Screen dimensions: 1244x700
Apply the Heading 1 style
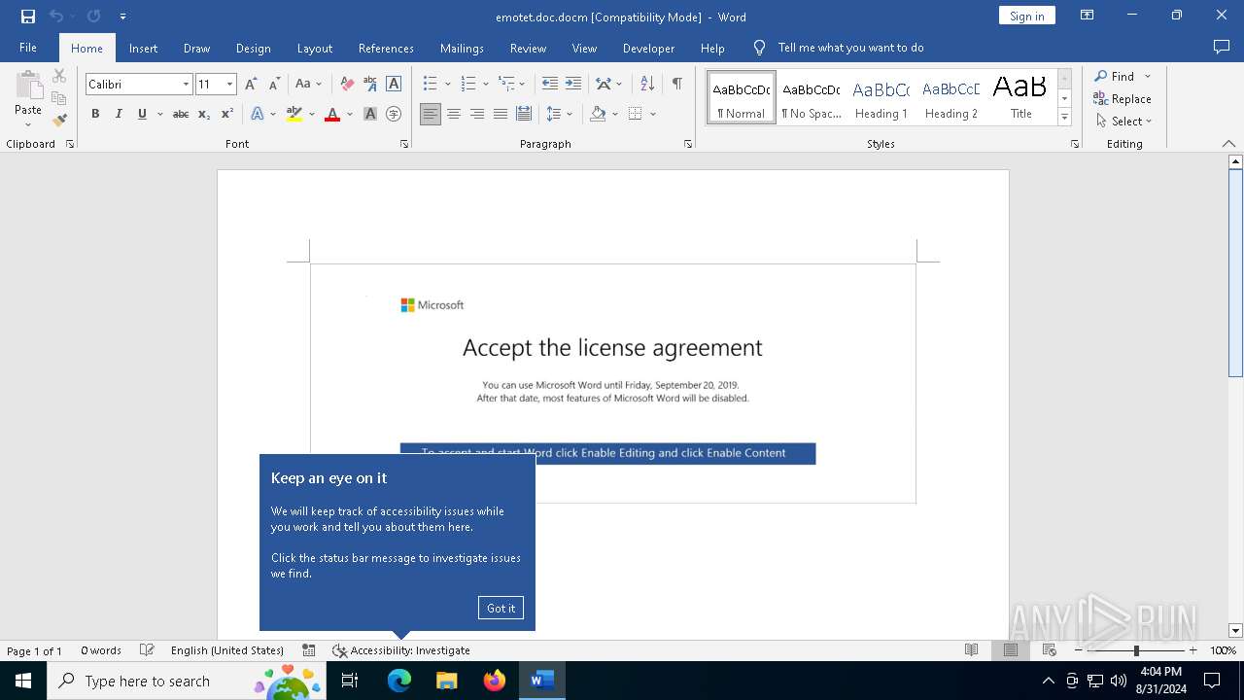881,98
